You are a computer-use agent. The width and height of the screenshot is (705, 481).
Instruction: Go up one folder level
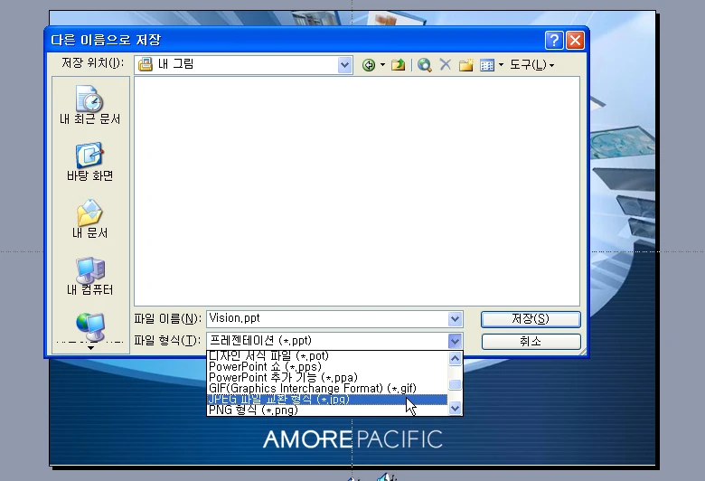[x=398, y=65]
